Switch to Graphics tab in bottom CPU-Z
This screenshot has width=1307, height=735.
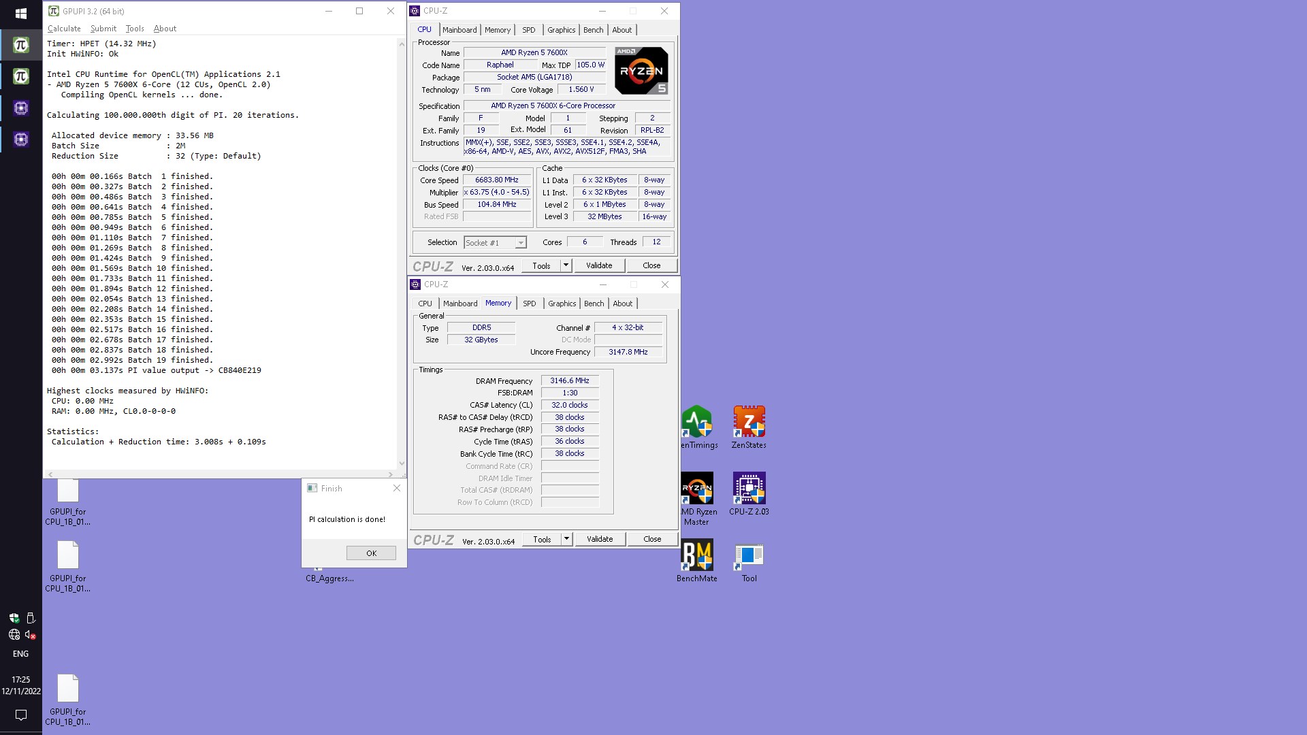point(562,304)
